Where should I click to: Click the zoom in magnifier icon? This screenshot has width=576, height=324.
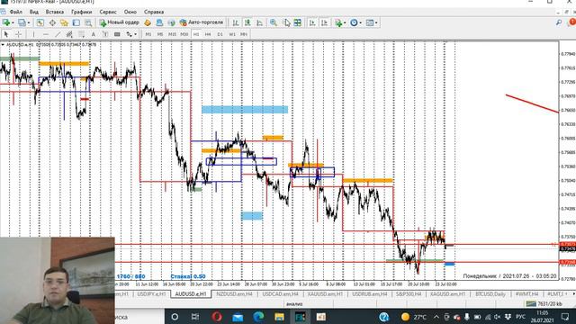274,22
